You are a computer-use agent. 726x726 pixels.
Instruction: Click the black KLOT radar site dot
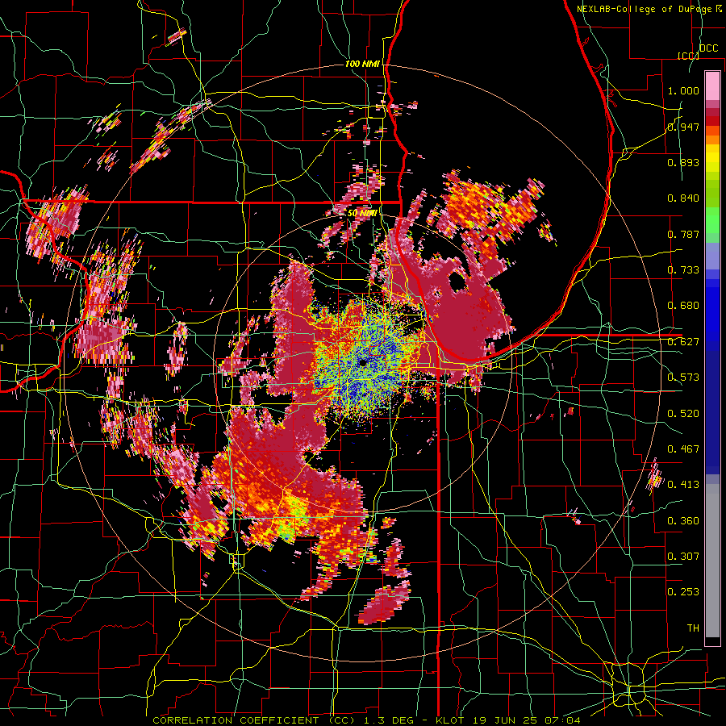[x=363, y=362]
